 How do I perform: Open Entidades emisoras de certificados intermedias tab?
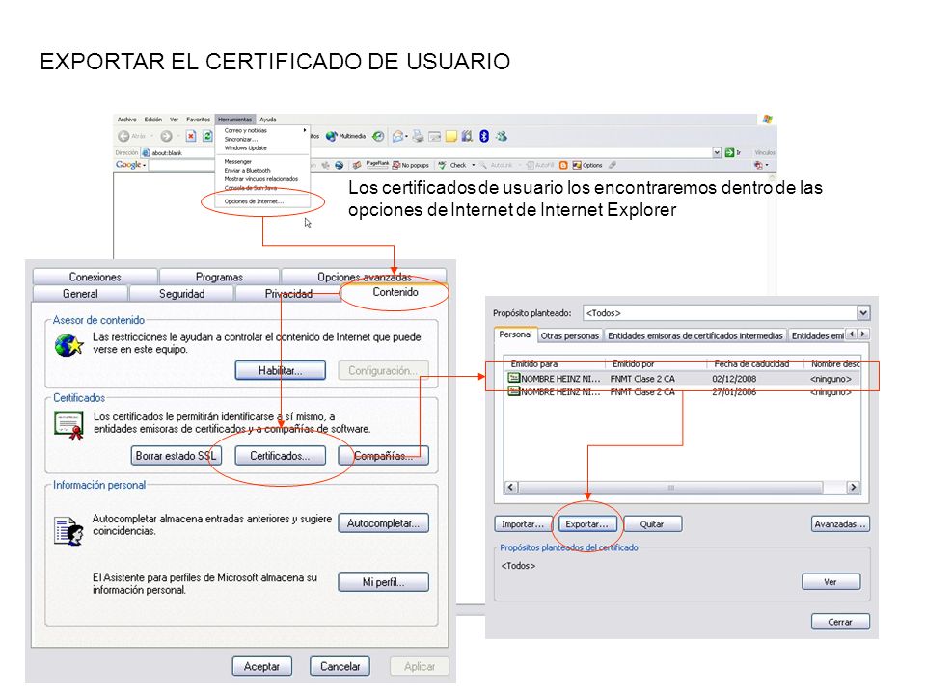[695, 335]
